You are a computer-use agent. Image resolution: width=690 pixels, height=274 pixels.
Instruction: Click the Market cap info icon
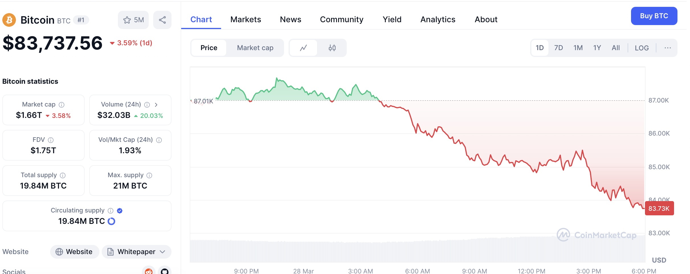tap(62, 105)
